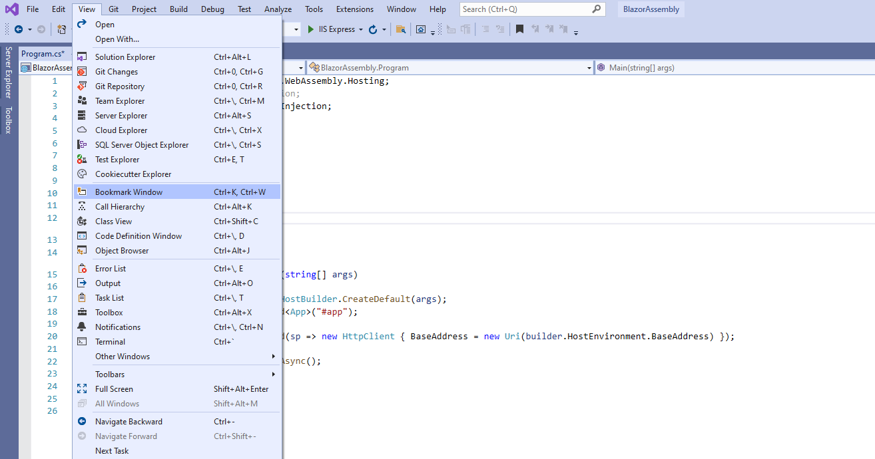The image size is (875, 459).
Task: Click the Navigate Backward toolbar arrow icon
Action: pos(19,29)
